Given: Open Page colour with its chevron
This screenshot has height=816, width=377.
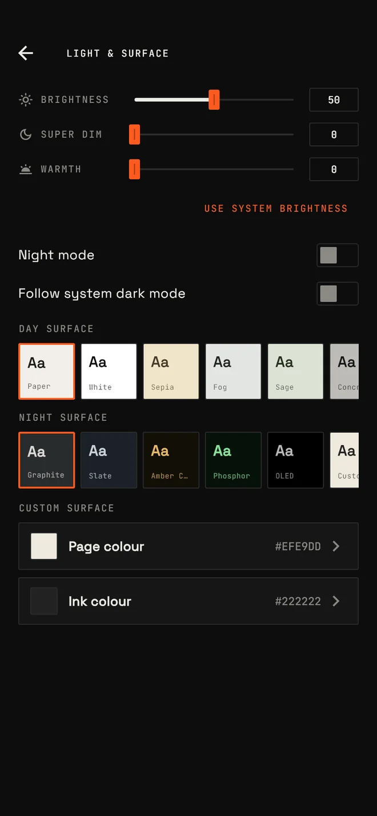Looking at the screenshot, I should pos(336,546).
